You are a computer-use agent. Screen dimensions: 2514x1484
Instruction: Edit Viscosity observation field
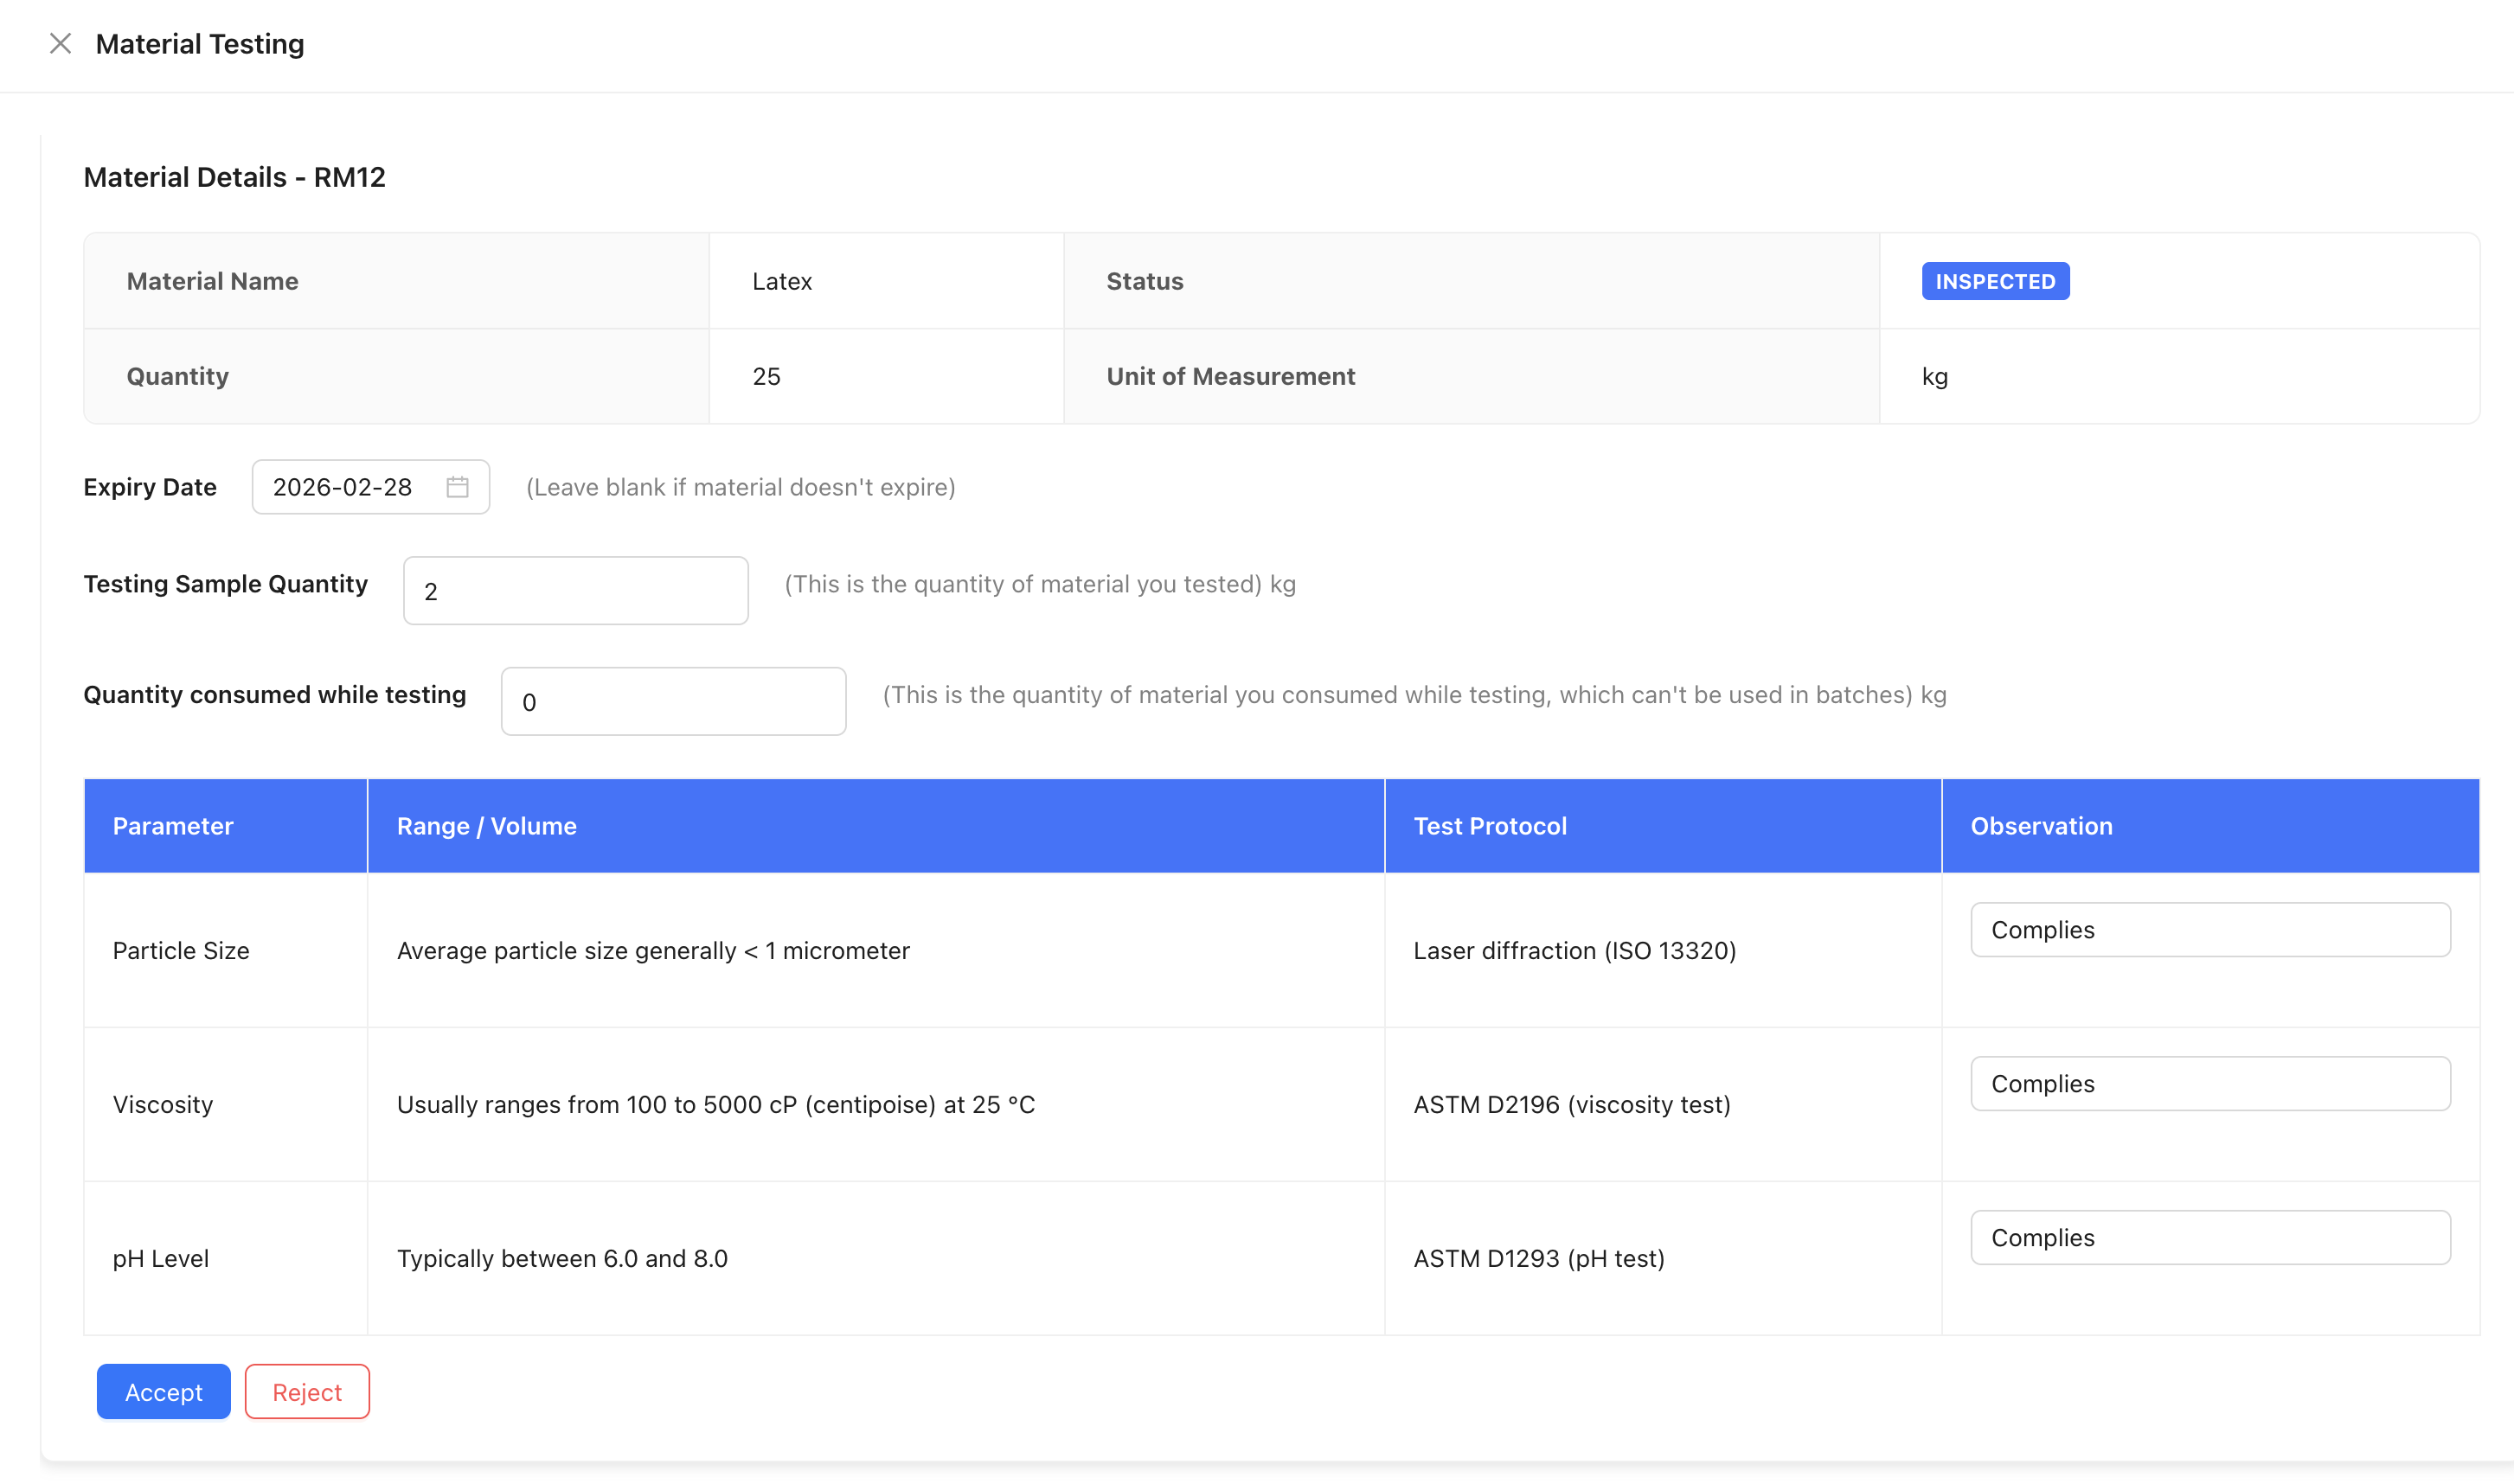2209,1084
